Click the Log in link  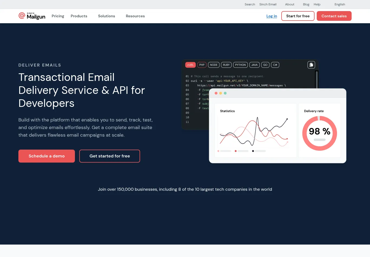tap(272, 16)
